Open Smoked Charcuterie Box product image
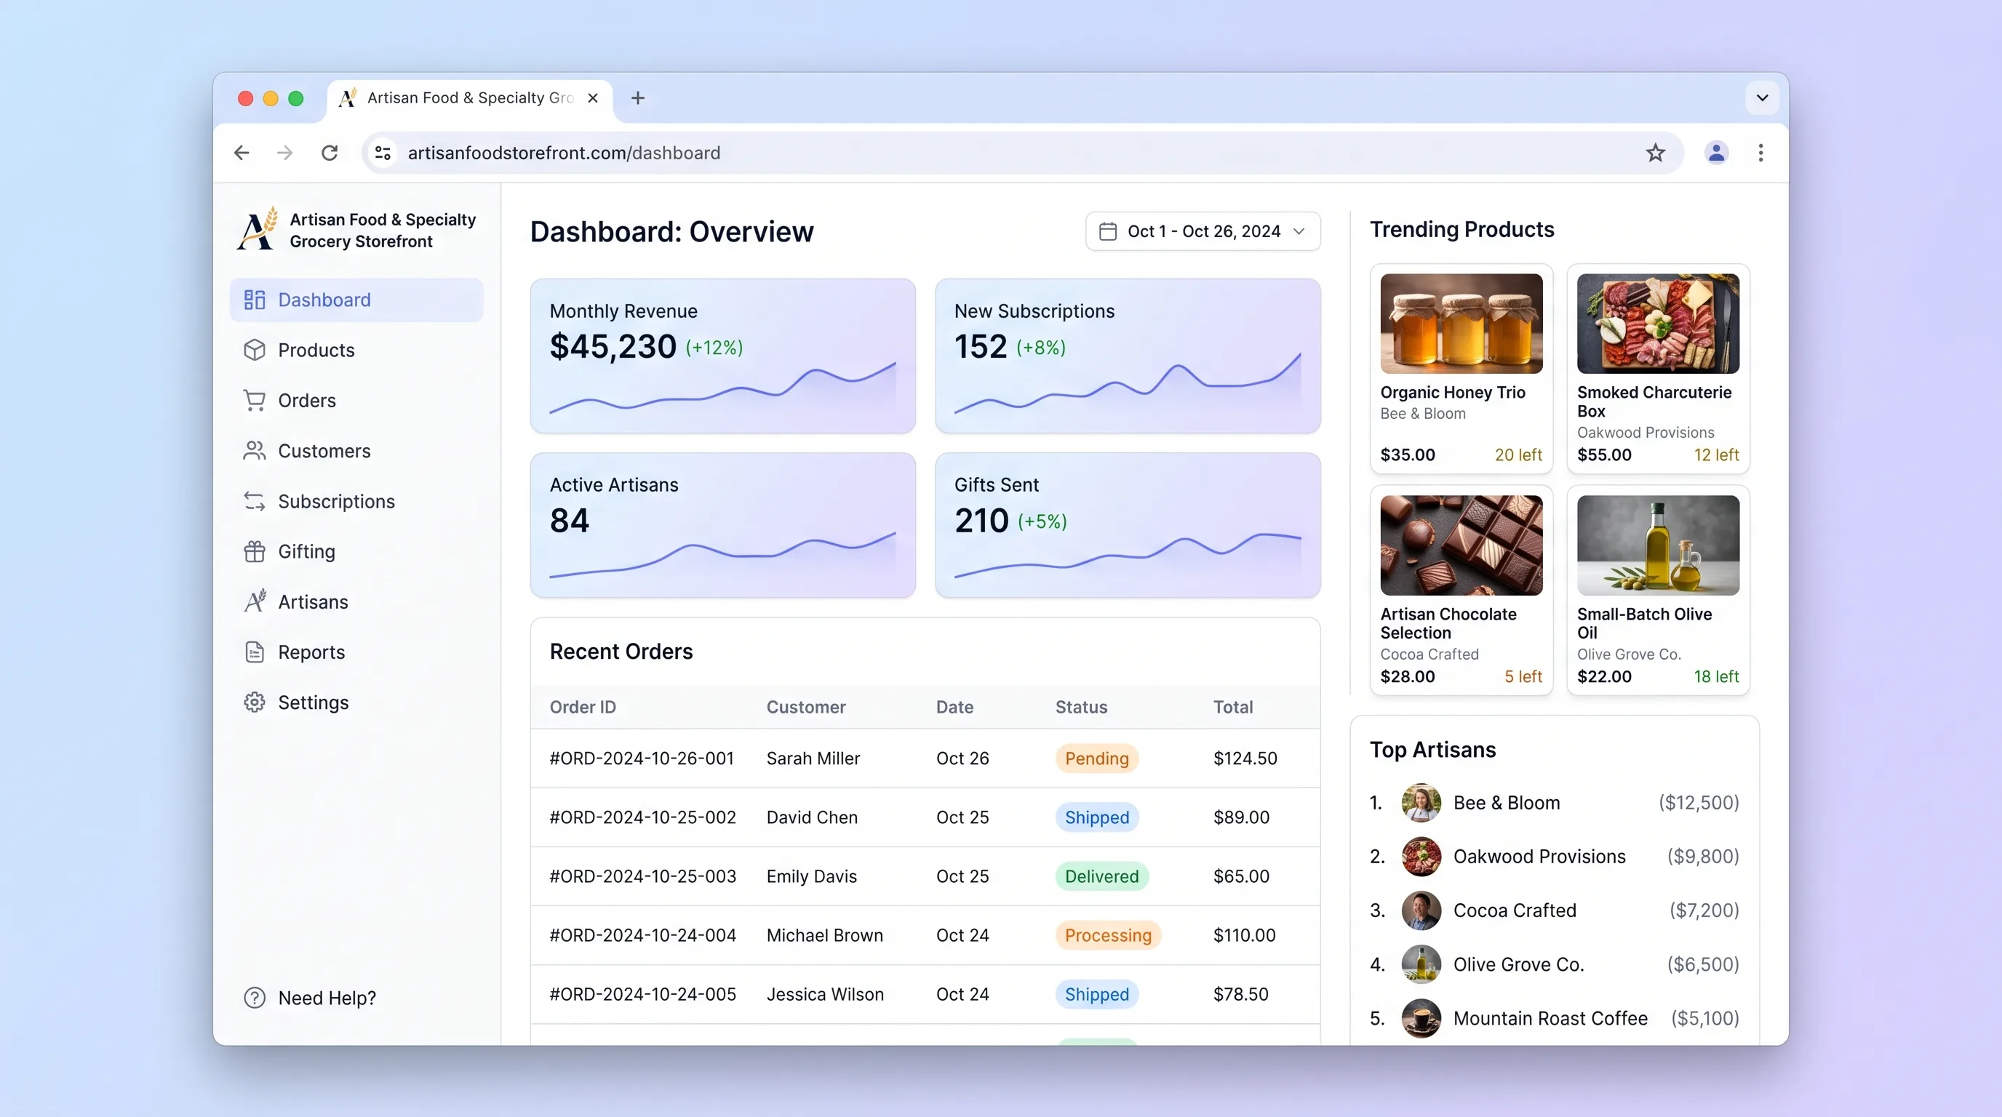2002x1117 pixels. [x=1658, y=323]
